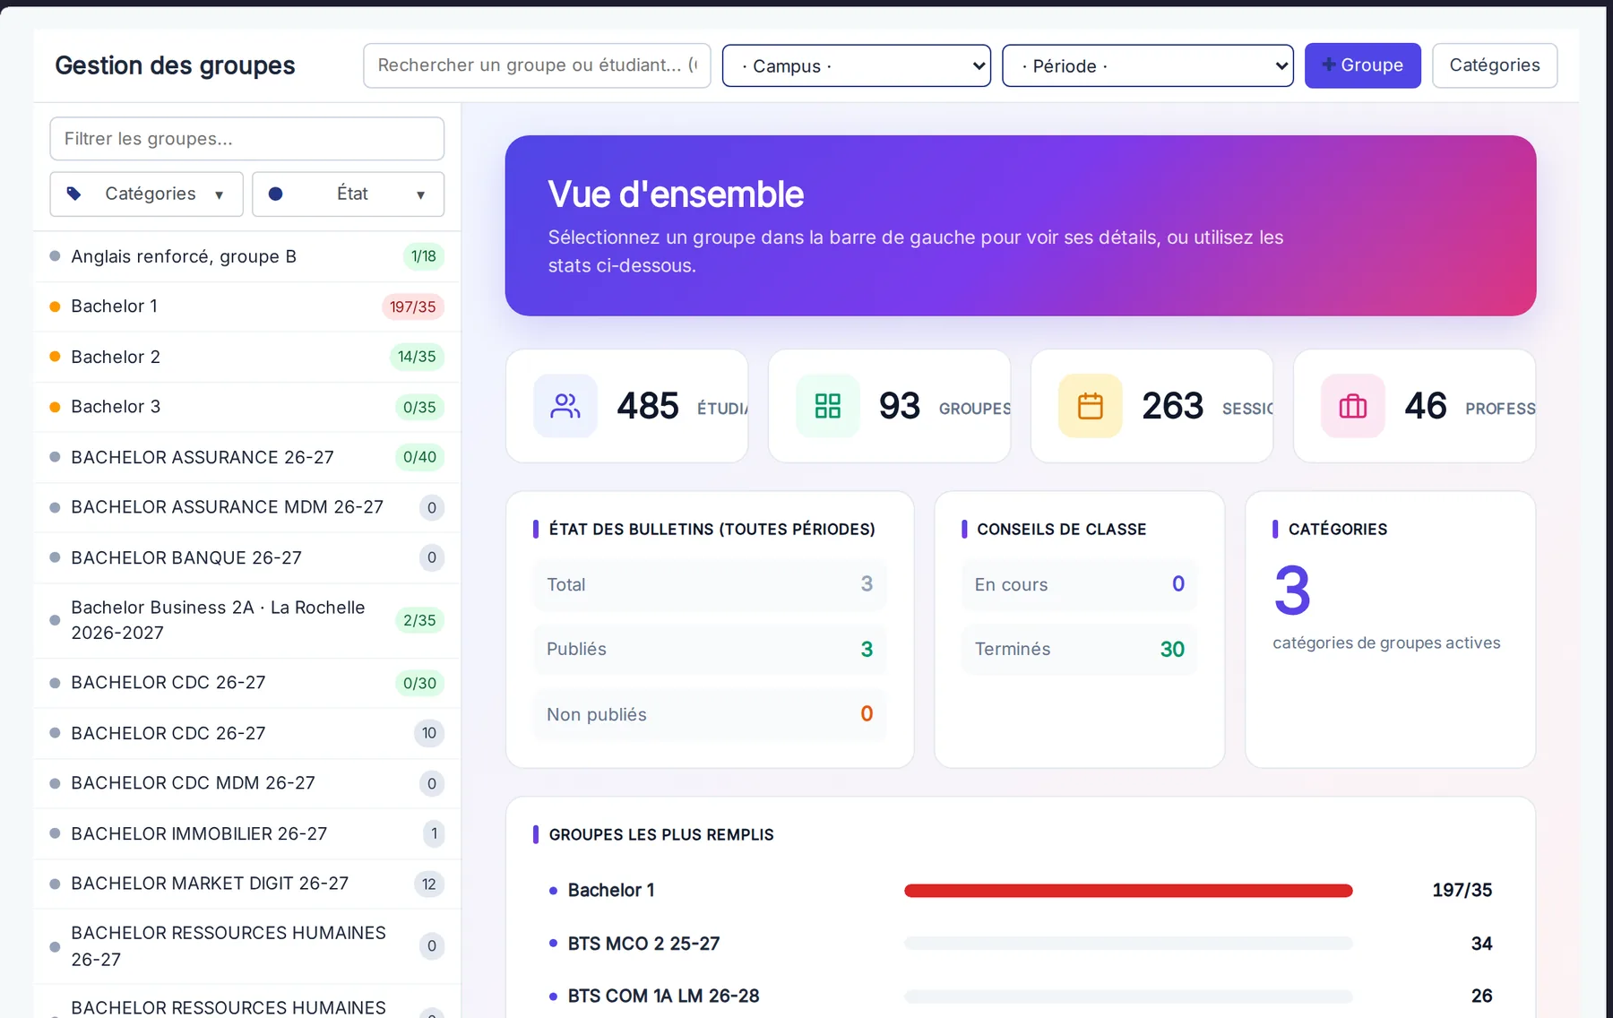Click the Publiés bulletins row
The width and height of the screenshot is (1613, 1018).
pos(710,649)
